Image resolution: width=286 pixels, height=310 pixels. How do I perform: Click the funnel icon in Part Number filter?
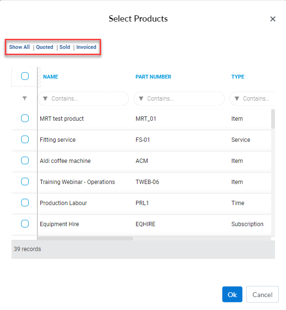click(x=141, y=98)
